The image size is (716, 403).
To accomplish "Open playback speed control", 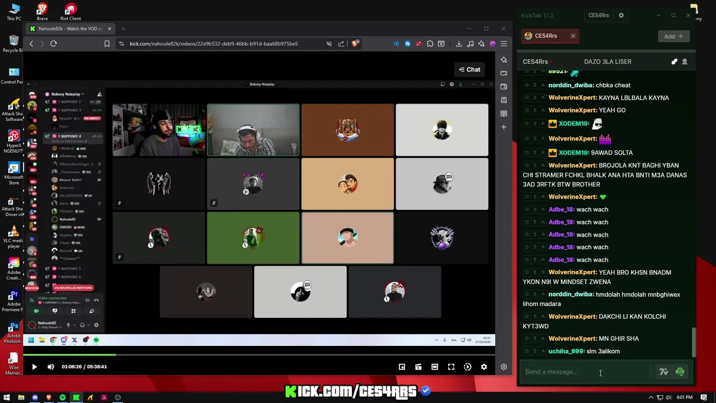I will point(468,367).
